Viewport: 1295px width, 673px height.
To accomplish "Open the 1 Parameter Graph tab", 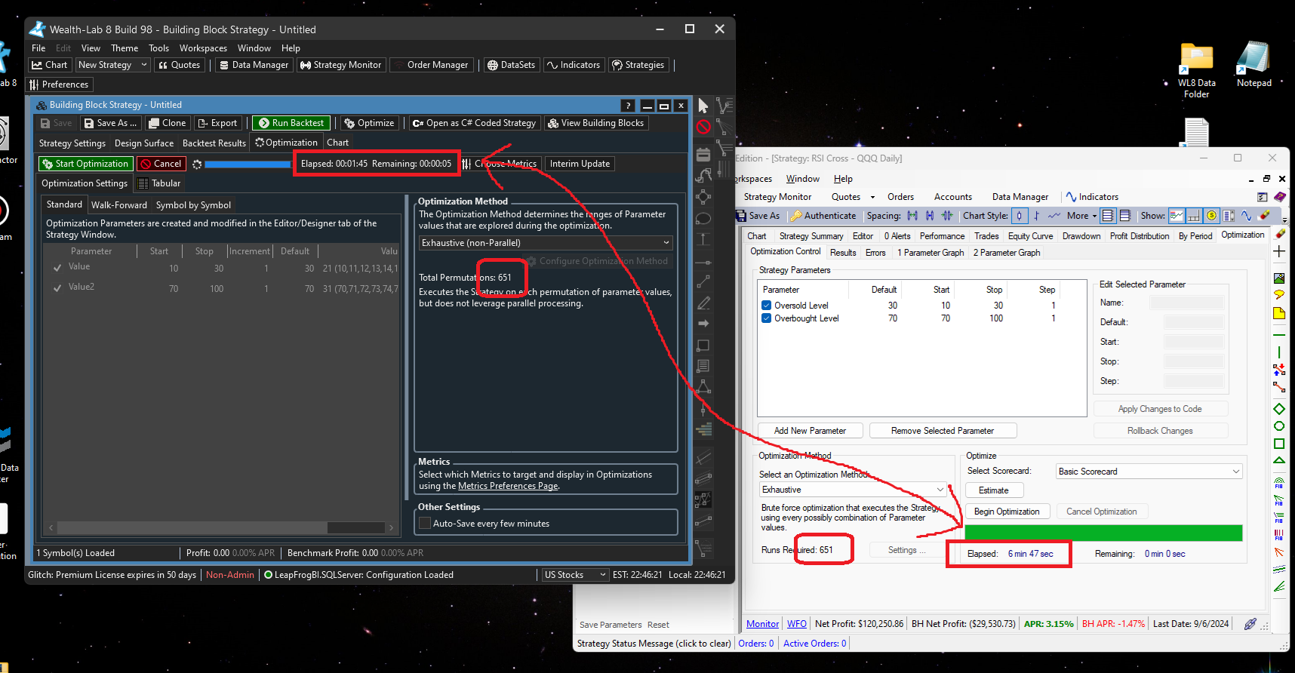I will [930, 253].
